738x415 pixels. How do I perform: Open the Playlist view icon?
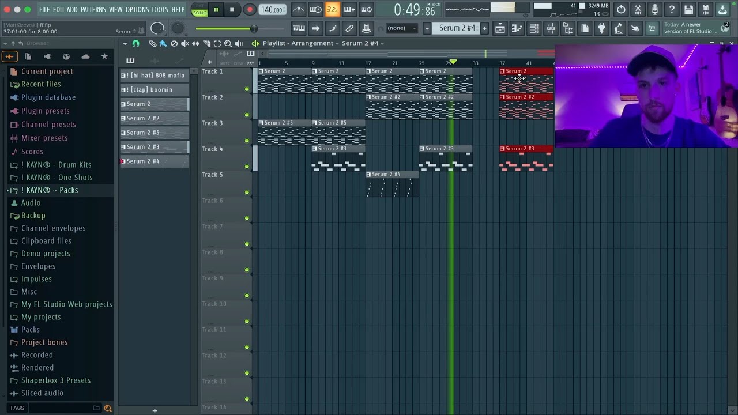[500, 28]
